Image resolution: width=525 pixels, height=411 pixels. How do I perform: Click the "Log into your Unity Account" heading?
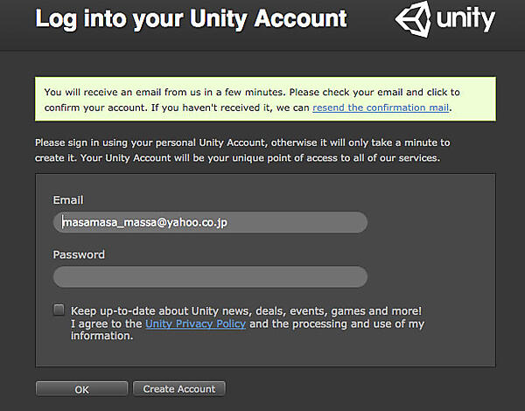coord(191,19)
